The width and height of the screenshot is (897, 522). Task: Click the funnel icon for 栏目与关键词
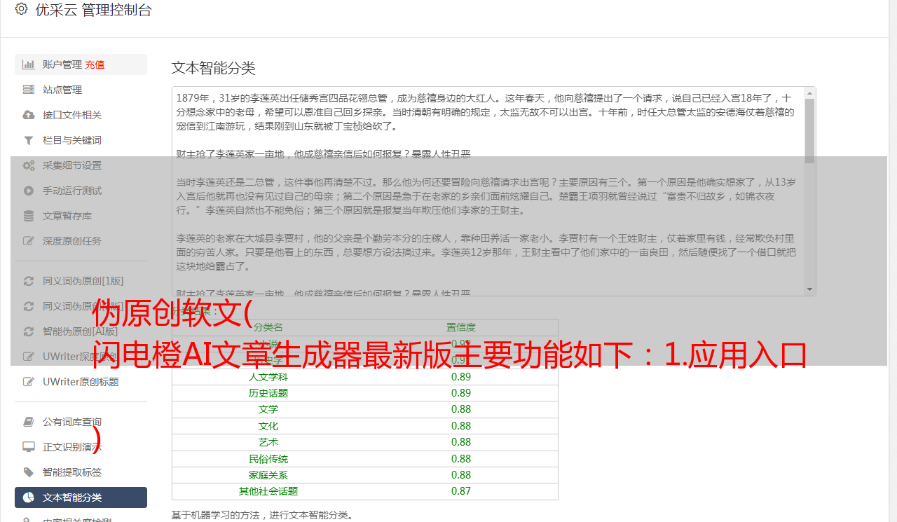[29, 140]
